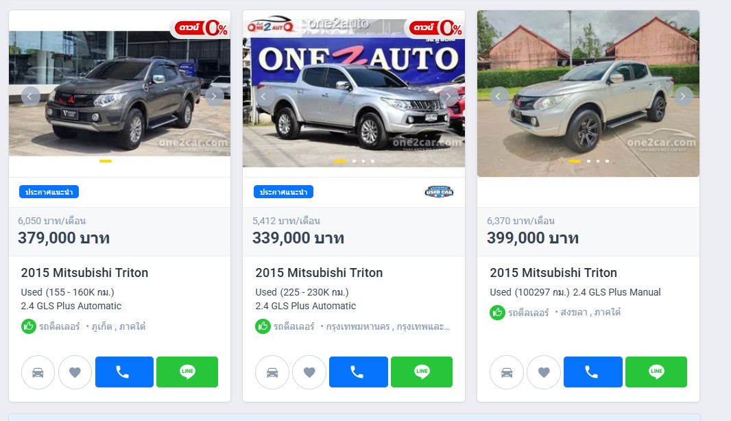Open LINE chat for 399,000 baht Triton
The width and height of the screenshot is (731, 421).
tap(656, 372)
